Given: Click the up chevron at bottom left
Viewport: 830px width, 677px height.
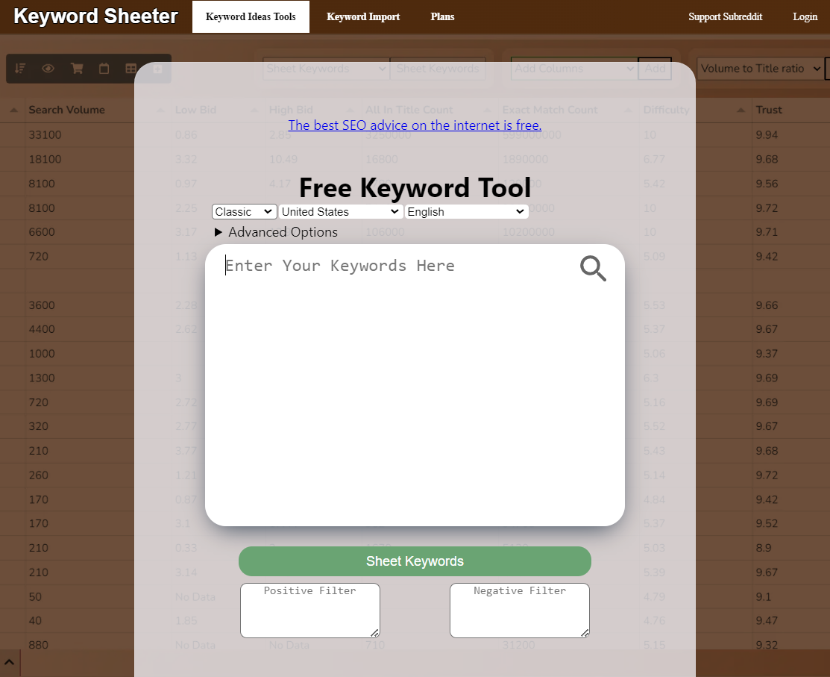Looking at the screenshot, I should 9,663.
